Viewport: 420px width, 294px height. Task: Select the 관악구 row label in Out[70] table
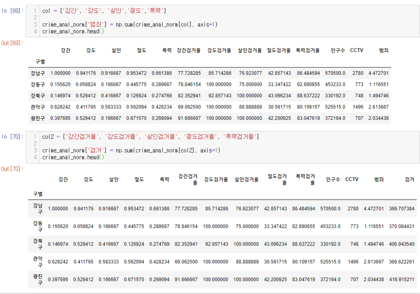pos(40,262)
